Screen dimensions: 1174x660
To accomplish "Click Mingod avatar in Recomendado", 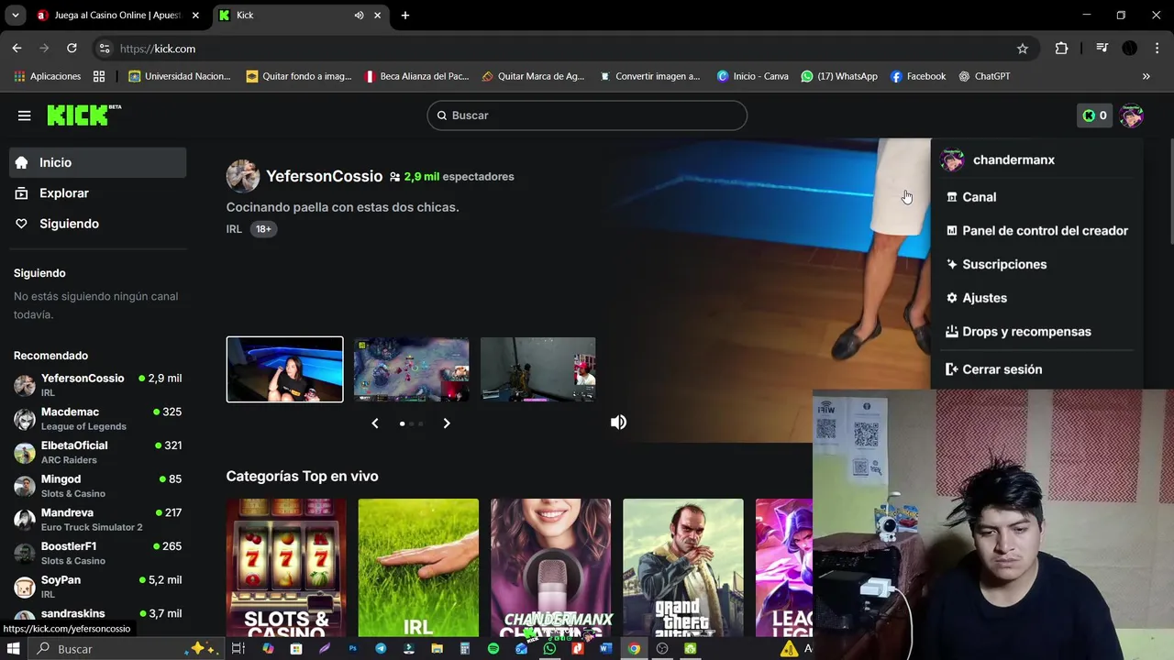I will click(25, 486).
